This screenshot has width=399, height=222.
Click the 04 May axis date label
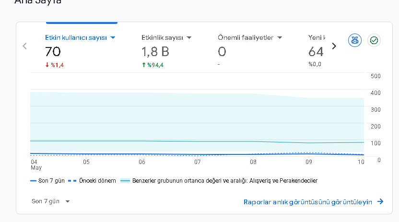tap(36, 165)
